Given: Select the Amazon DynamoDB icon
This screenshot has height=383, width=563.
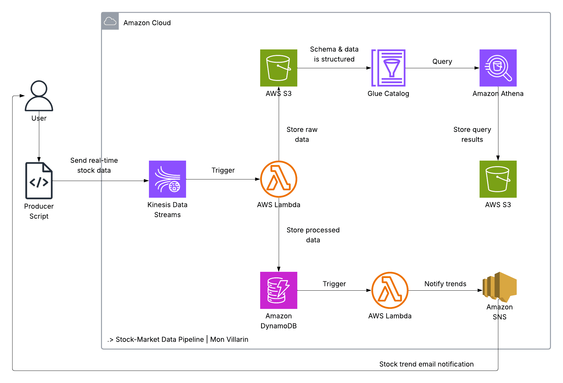Looking at the screenshot, I should coord(278,290).
